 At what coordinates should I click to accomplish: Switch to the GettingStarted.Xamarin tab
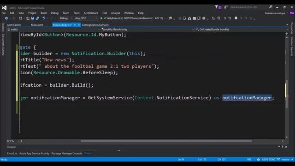(x=95, y=25)
